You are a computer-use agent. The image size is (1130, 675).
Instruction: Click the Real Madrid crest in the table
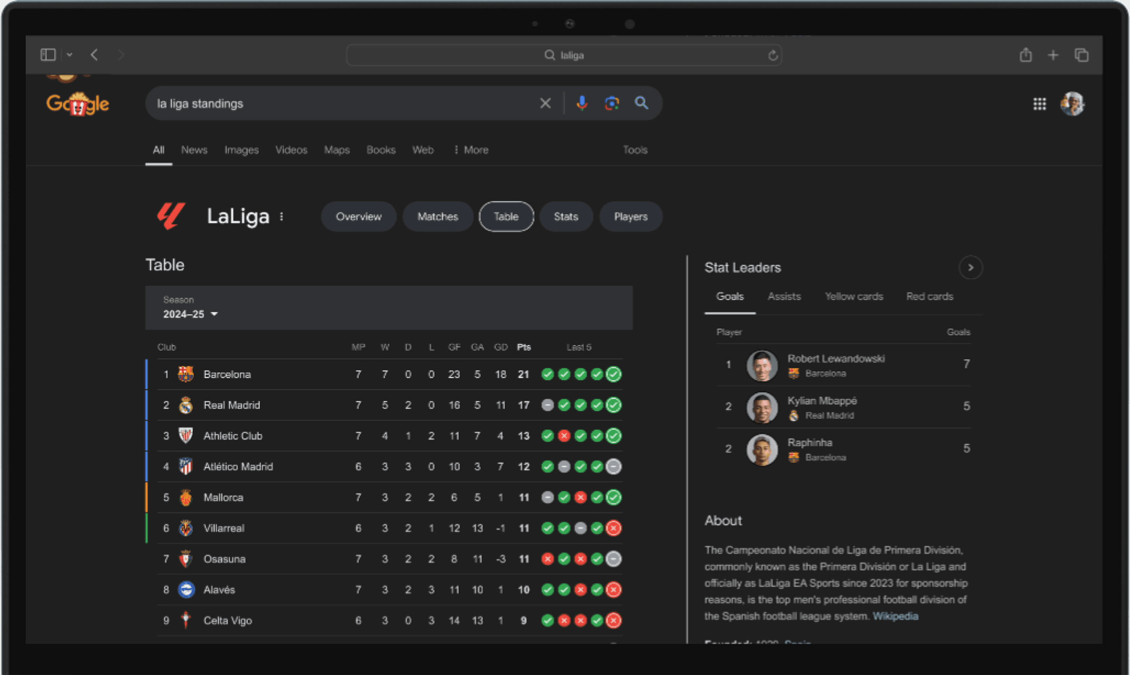185,405
